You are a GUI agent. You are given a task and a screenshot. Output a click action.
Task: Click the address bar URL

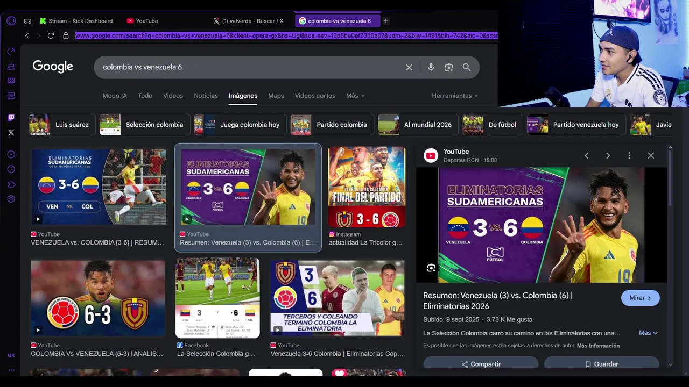[286, 35]
